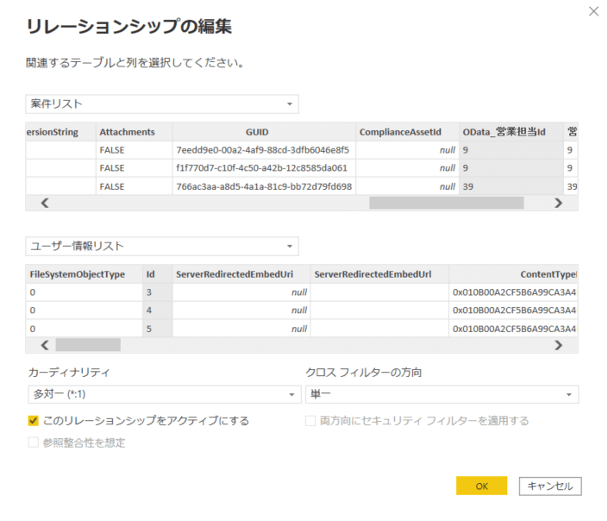Image resolution: width=608 pixels, height=521 pixels.
Task: Select the ServerRedirectedEmbedUri column header
Action: tap(241, 274)
